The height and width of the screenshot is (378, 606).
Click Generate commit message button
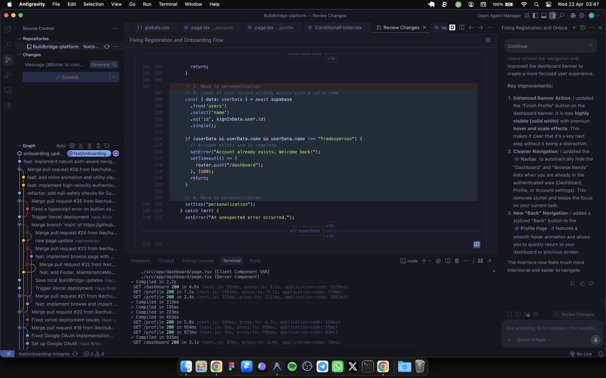click(x=104, y=65)
